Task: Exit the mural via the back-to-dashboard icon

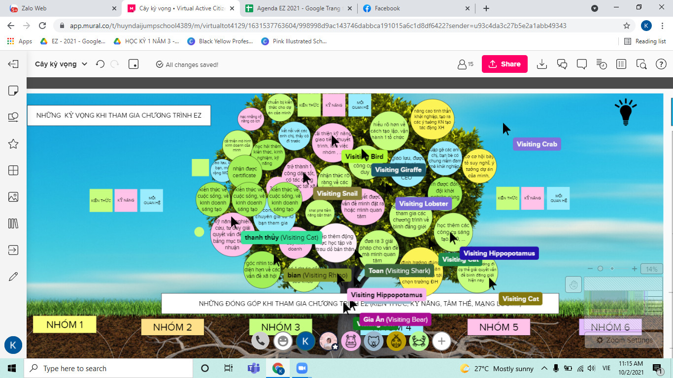Action: 13,64
